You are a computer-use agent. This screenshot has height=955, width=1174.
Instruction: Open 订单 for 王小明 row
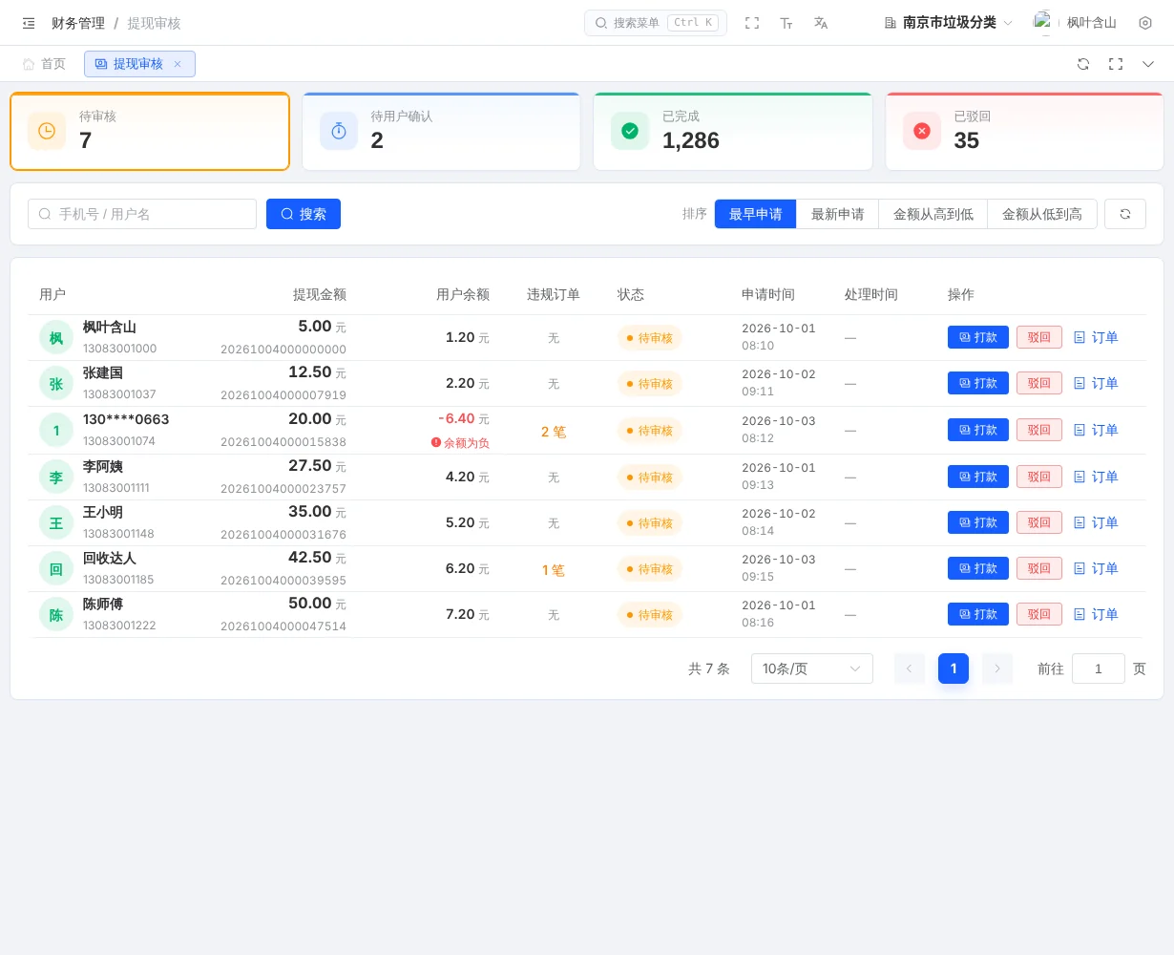coord(1095,522)
